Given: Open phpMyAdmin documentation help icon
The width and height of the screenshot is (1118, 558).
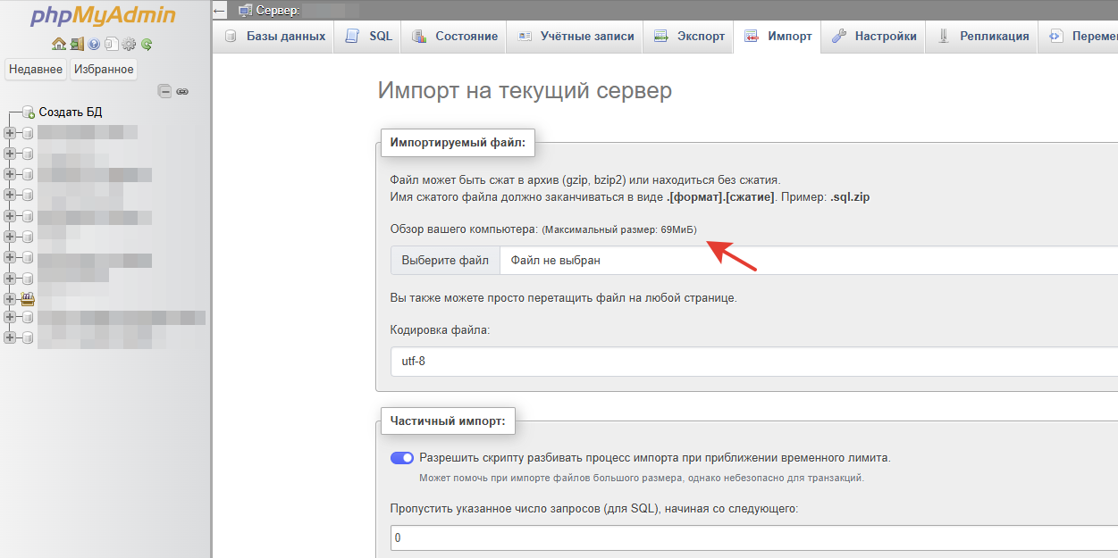Looking at the screenshot, I should [x=94, y=44].
